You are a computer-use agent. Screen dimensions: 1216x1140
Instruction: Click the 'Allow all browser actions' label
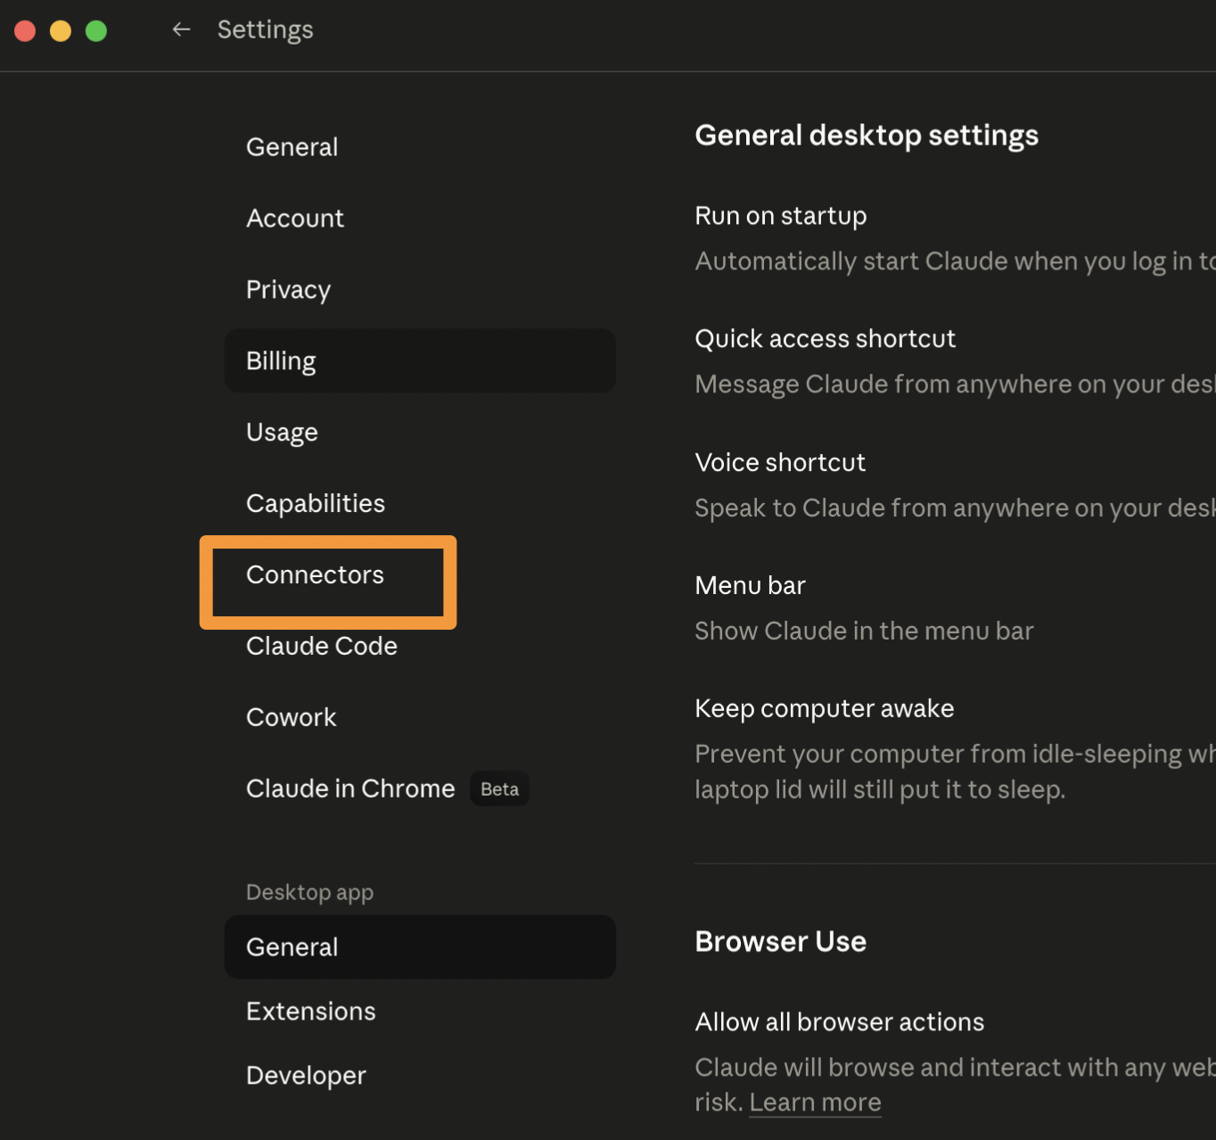840,1021
